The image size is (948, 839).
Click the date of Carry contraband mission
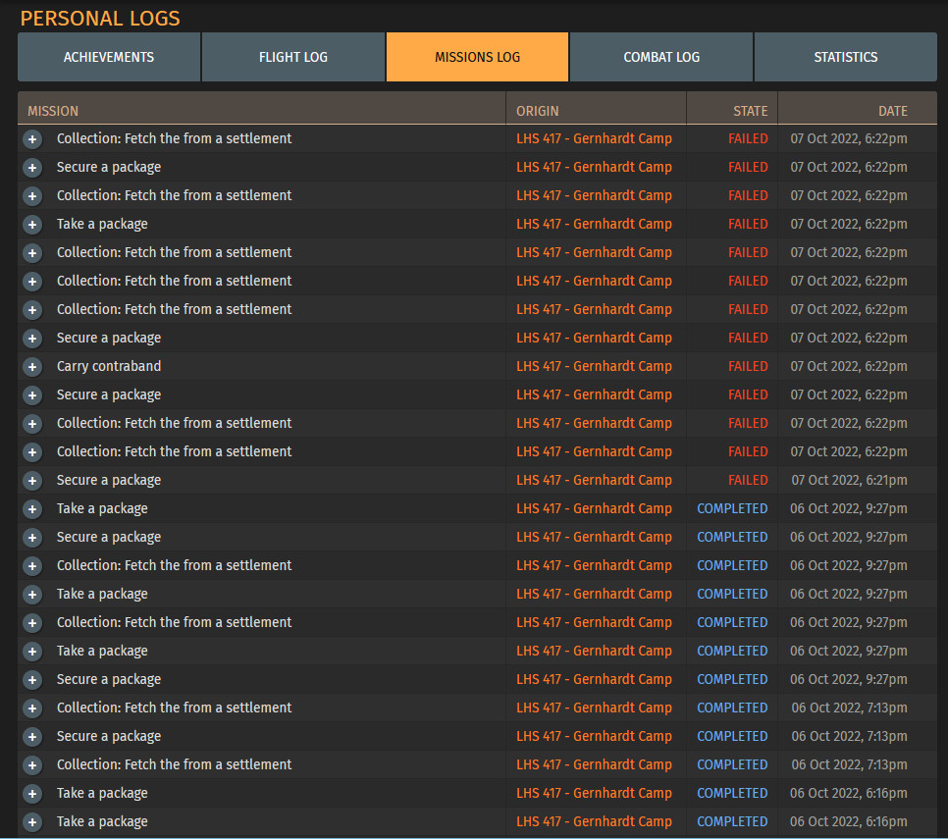pyautogui.click(x=848, y=366)
